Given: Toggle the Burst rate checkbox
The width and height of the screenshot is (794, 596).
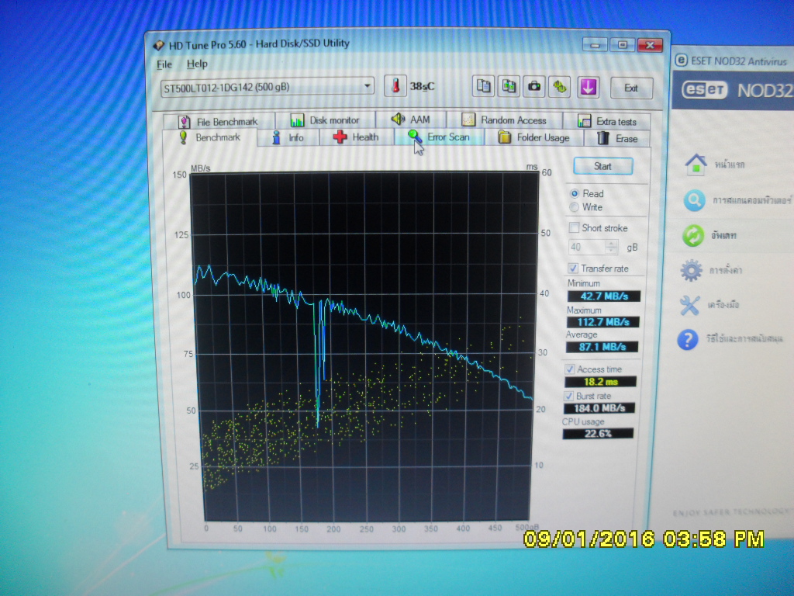Looking at the screenshot, I should (568, 396).
